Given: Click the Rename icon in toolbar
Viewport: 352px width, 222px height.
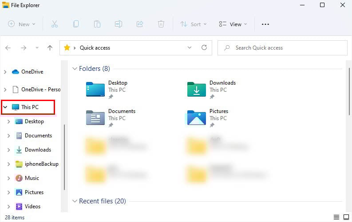Looking at the screenshot, I should (119, 24).
